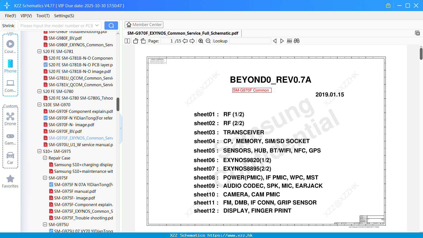Open the Game console category
Image resolution: width=423 pixels, height=238 pixels.
pyautogui.click(x=10, y=139)
